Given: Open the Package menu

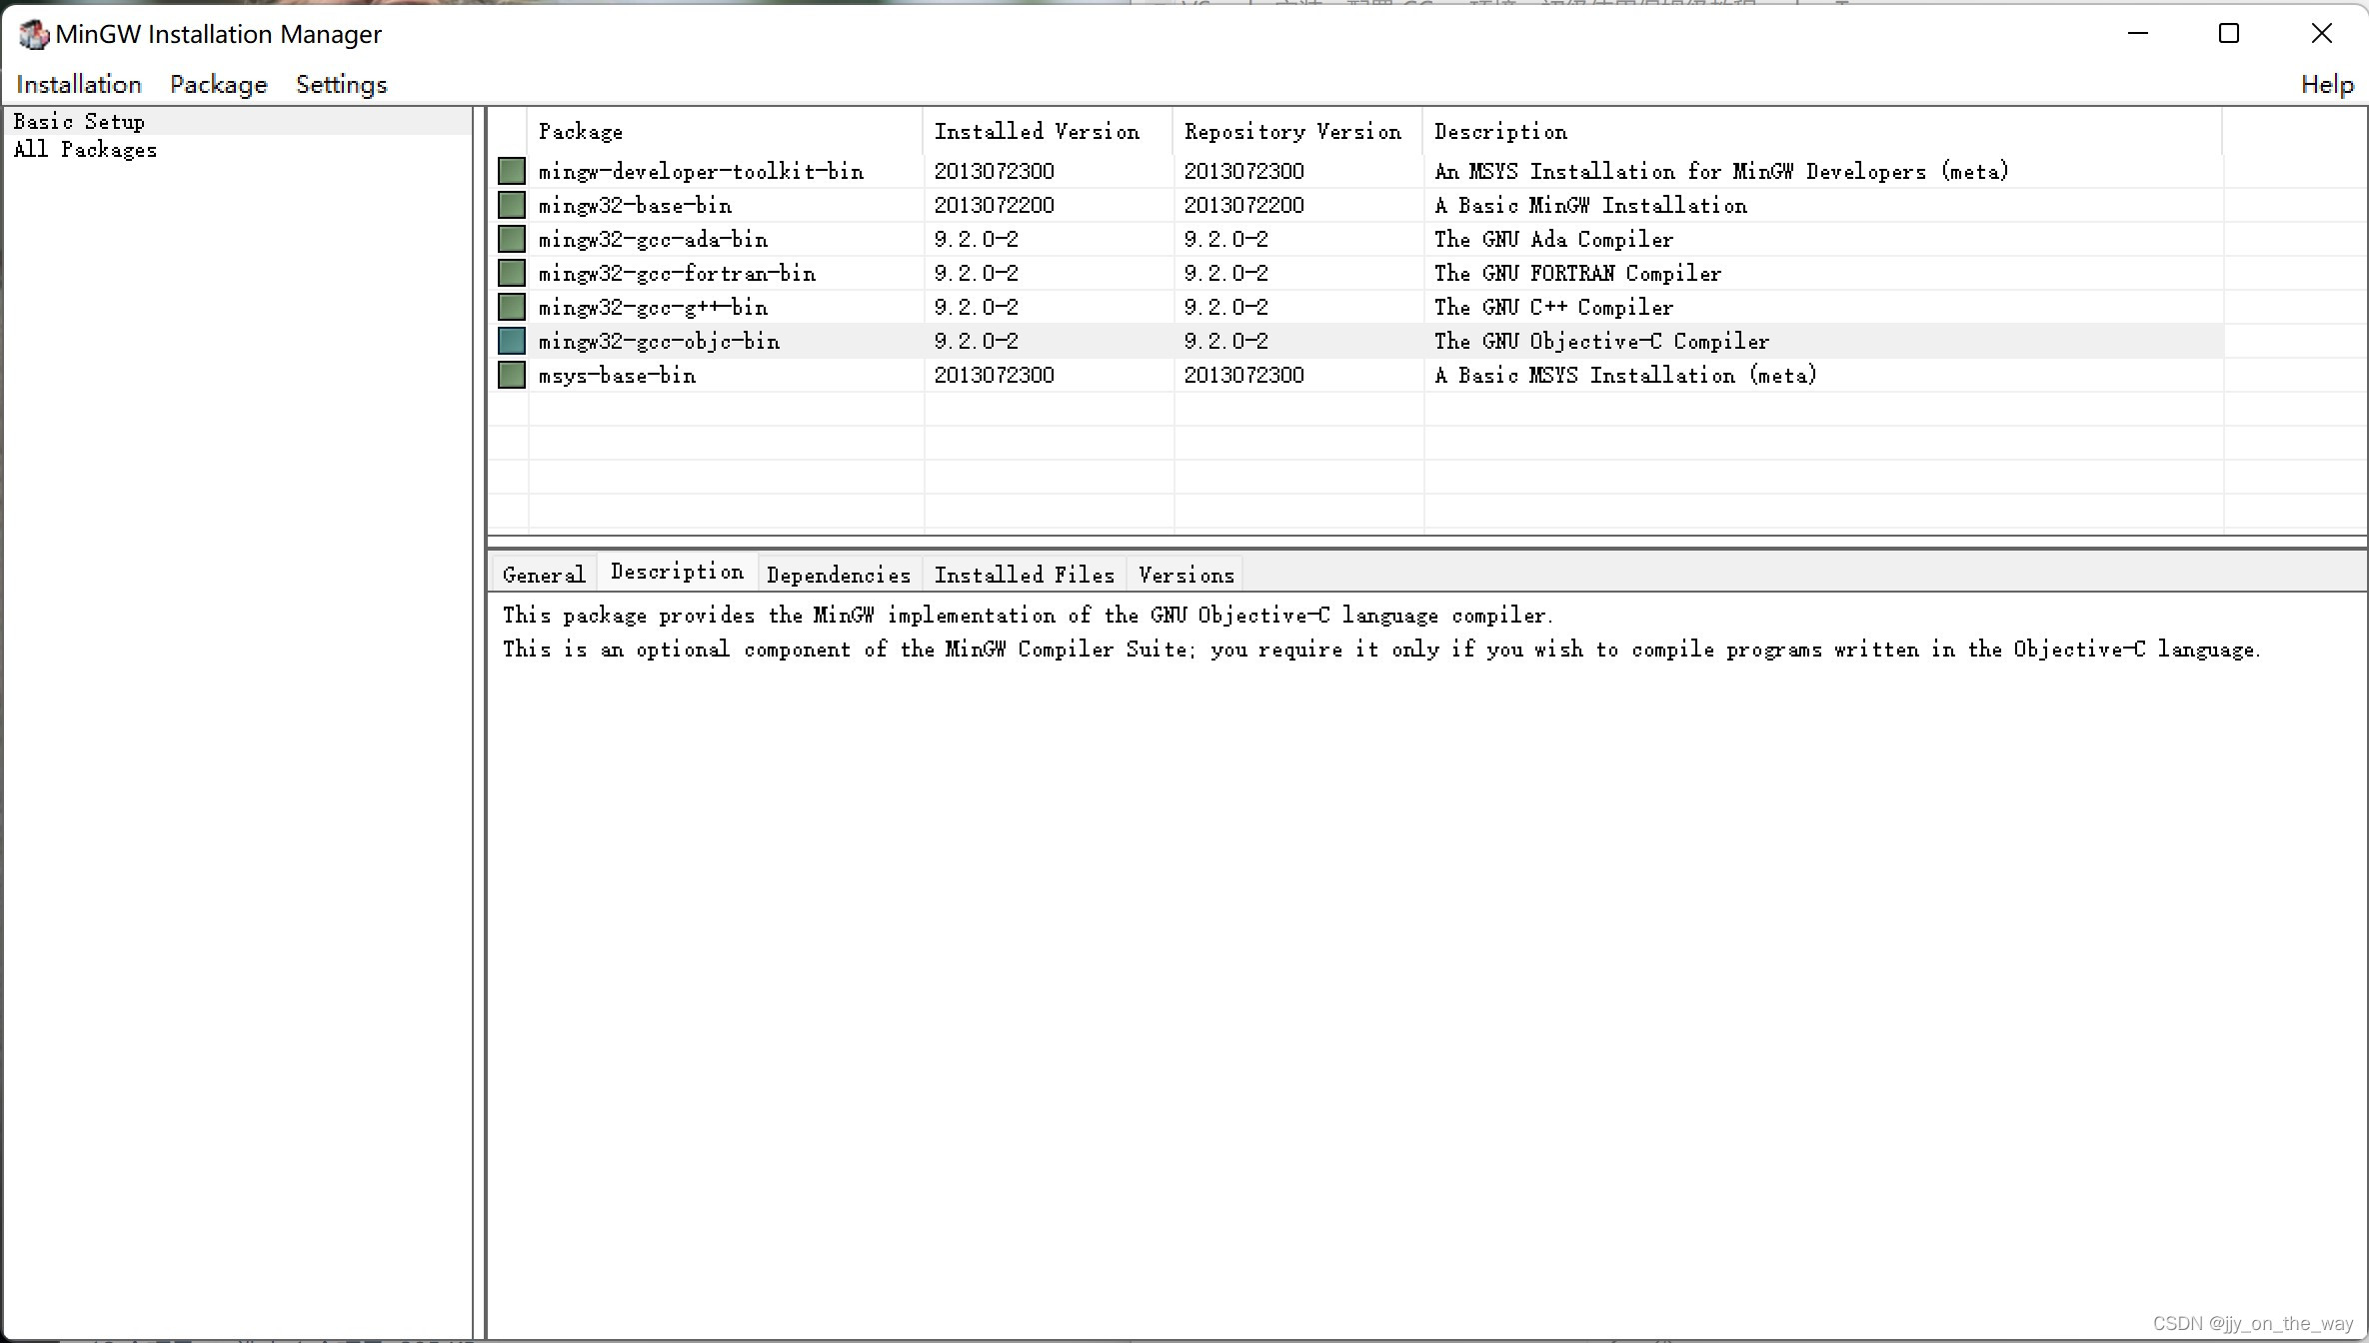Looking at the screenshot, I should click(218, 85).
